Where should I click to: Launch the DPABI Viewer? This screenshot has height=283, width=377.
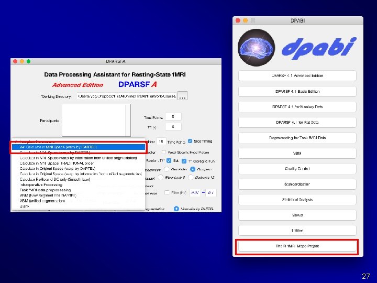pyautogui.click(x=297, y=215)
